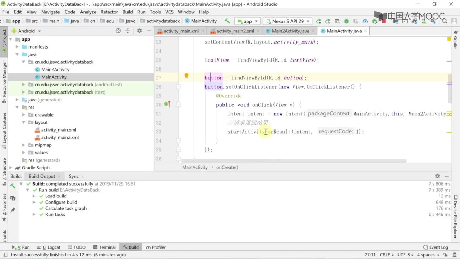Expand the Load build node
This screenshot has height=259, width=460.
point(34,196)
